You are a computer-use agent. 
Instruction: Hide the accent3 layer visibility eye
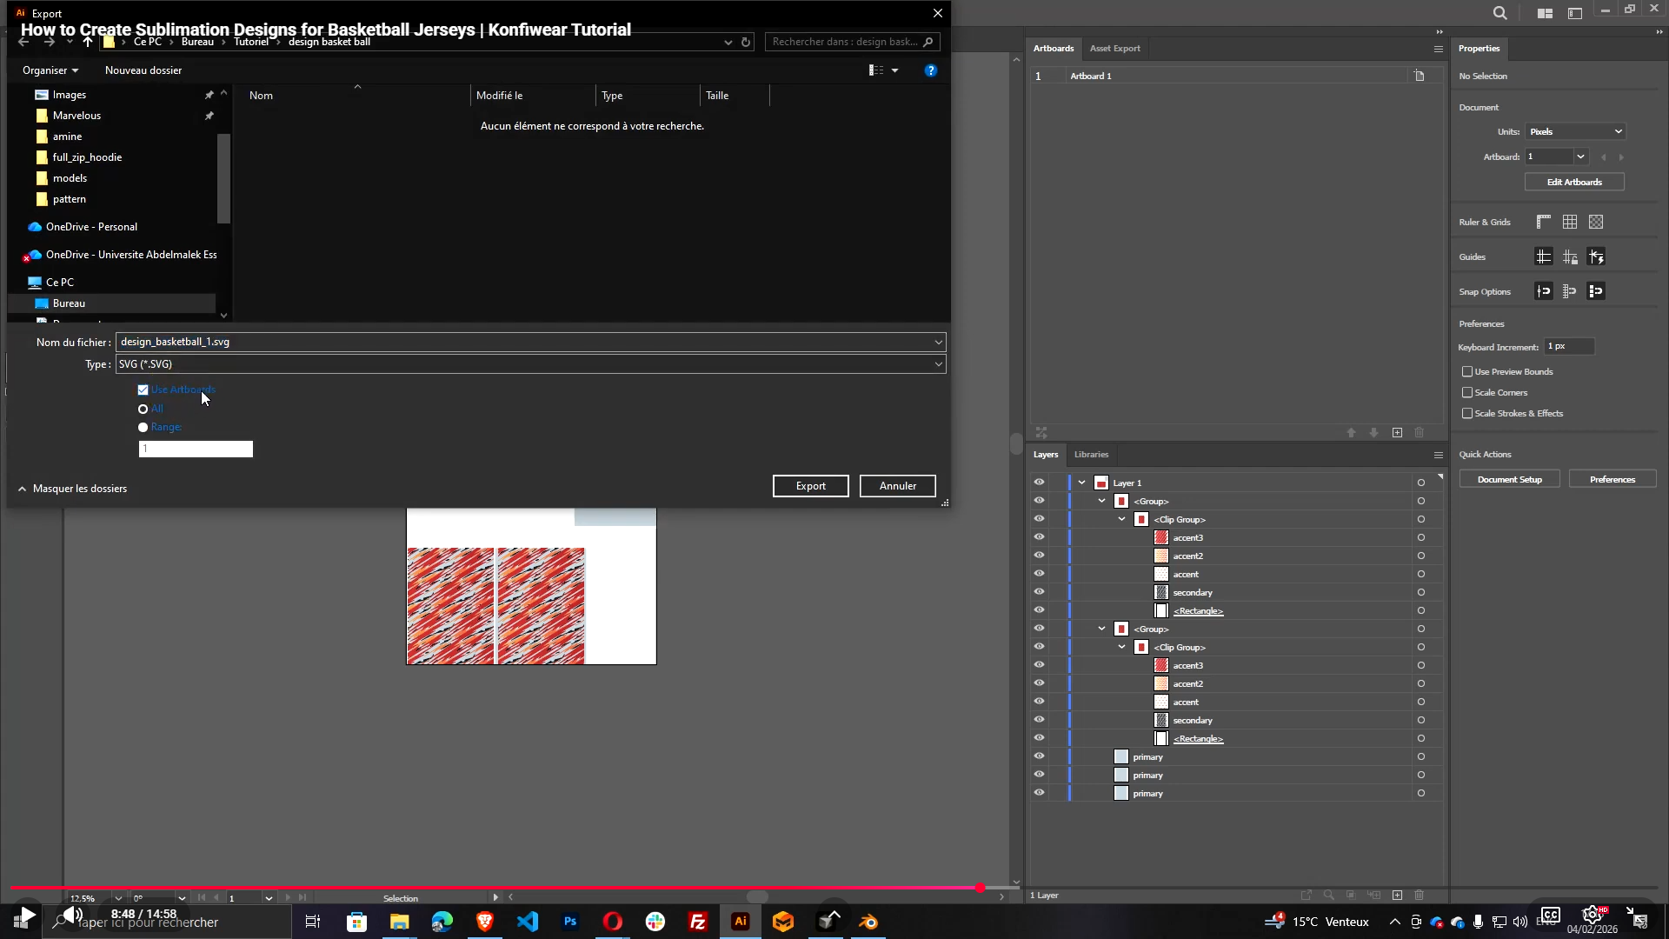[x=1040, y=537]
